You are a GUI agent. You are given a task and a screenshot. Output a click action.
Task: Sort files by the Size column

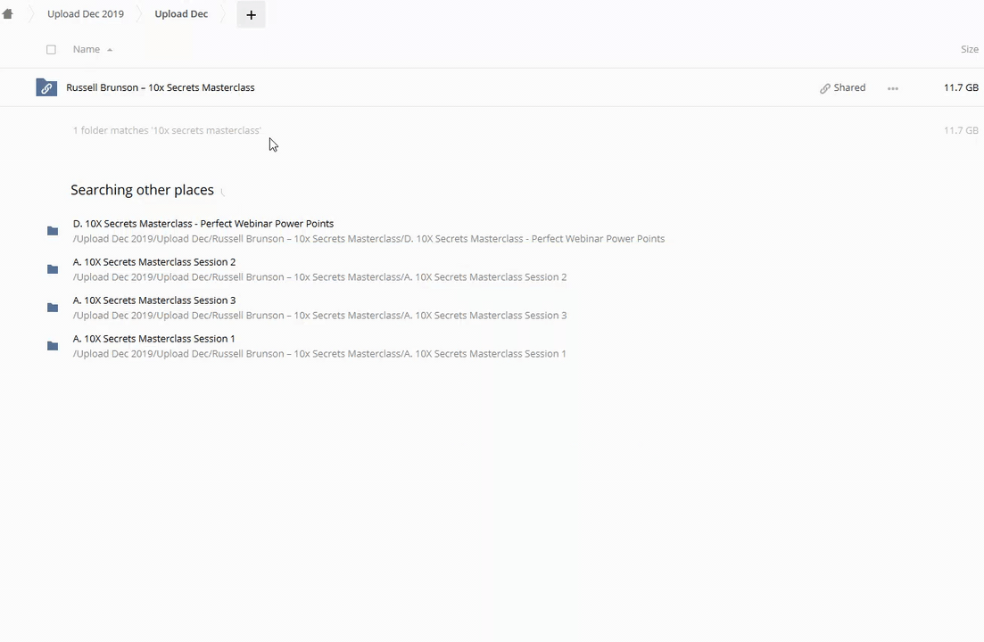[969, 50]
